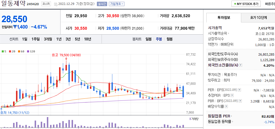
Task: Click 52주최고 value 79,500
Action: 256,81
